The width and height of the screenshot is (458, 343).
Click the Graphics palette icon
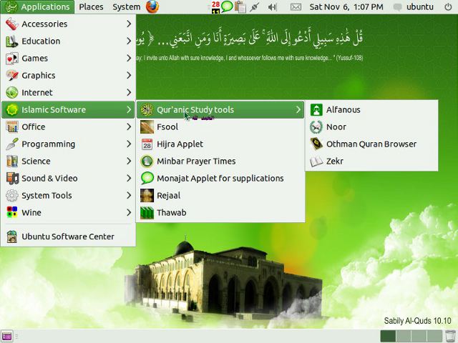point(12,76)
